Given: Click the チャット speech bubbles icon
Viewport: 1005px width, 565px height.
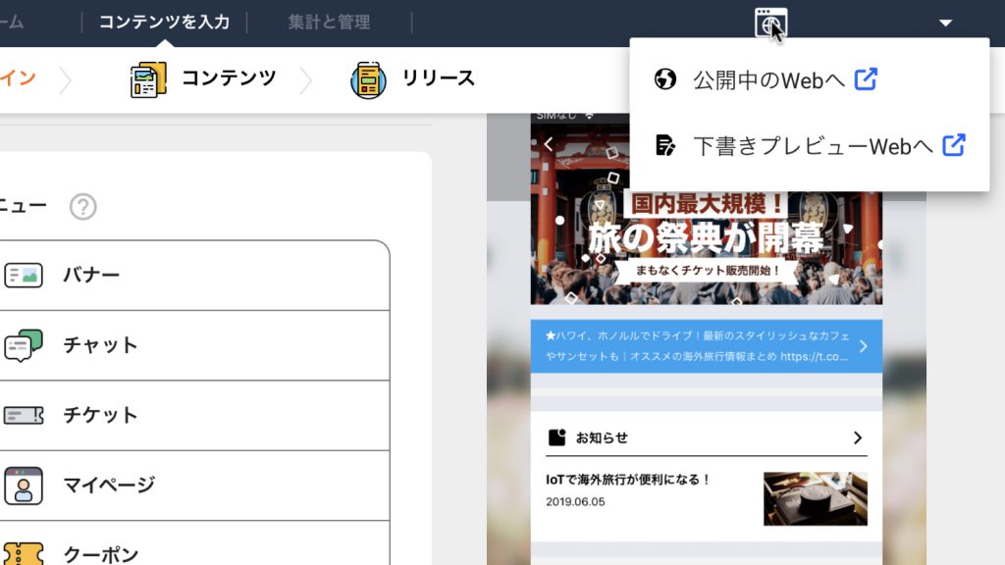Looking at the screenshot, I should [x=24, y=345].
